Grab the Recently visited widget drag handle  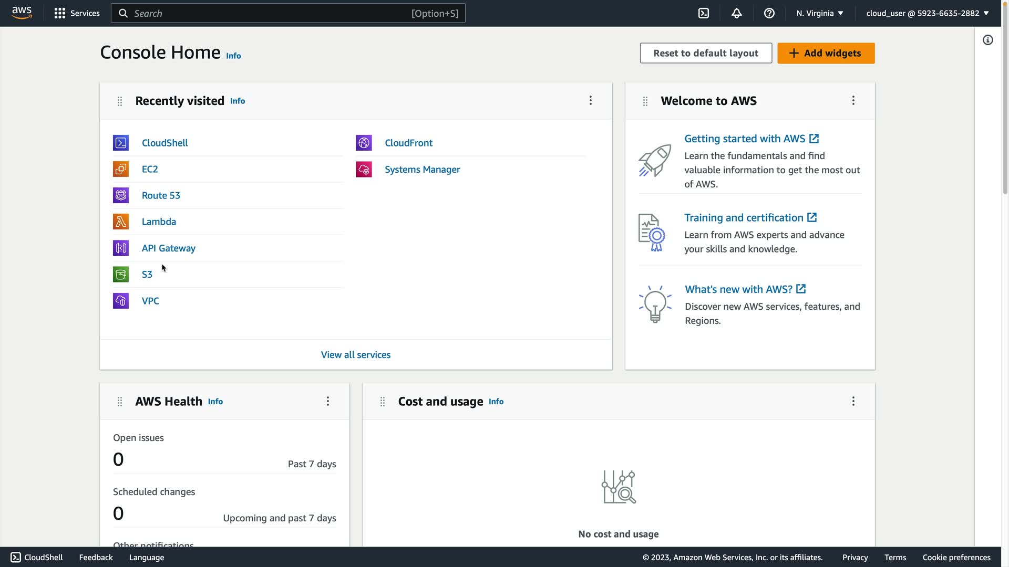click(x=120, y=101)
